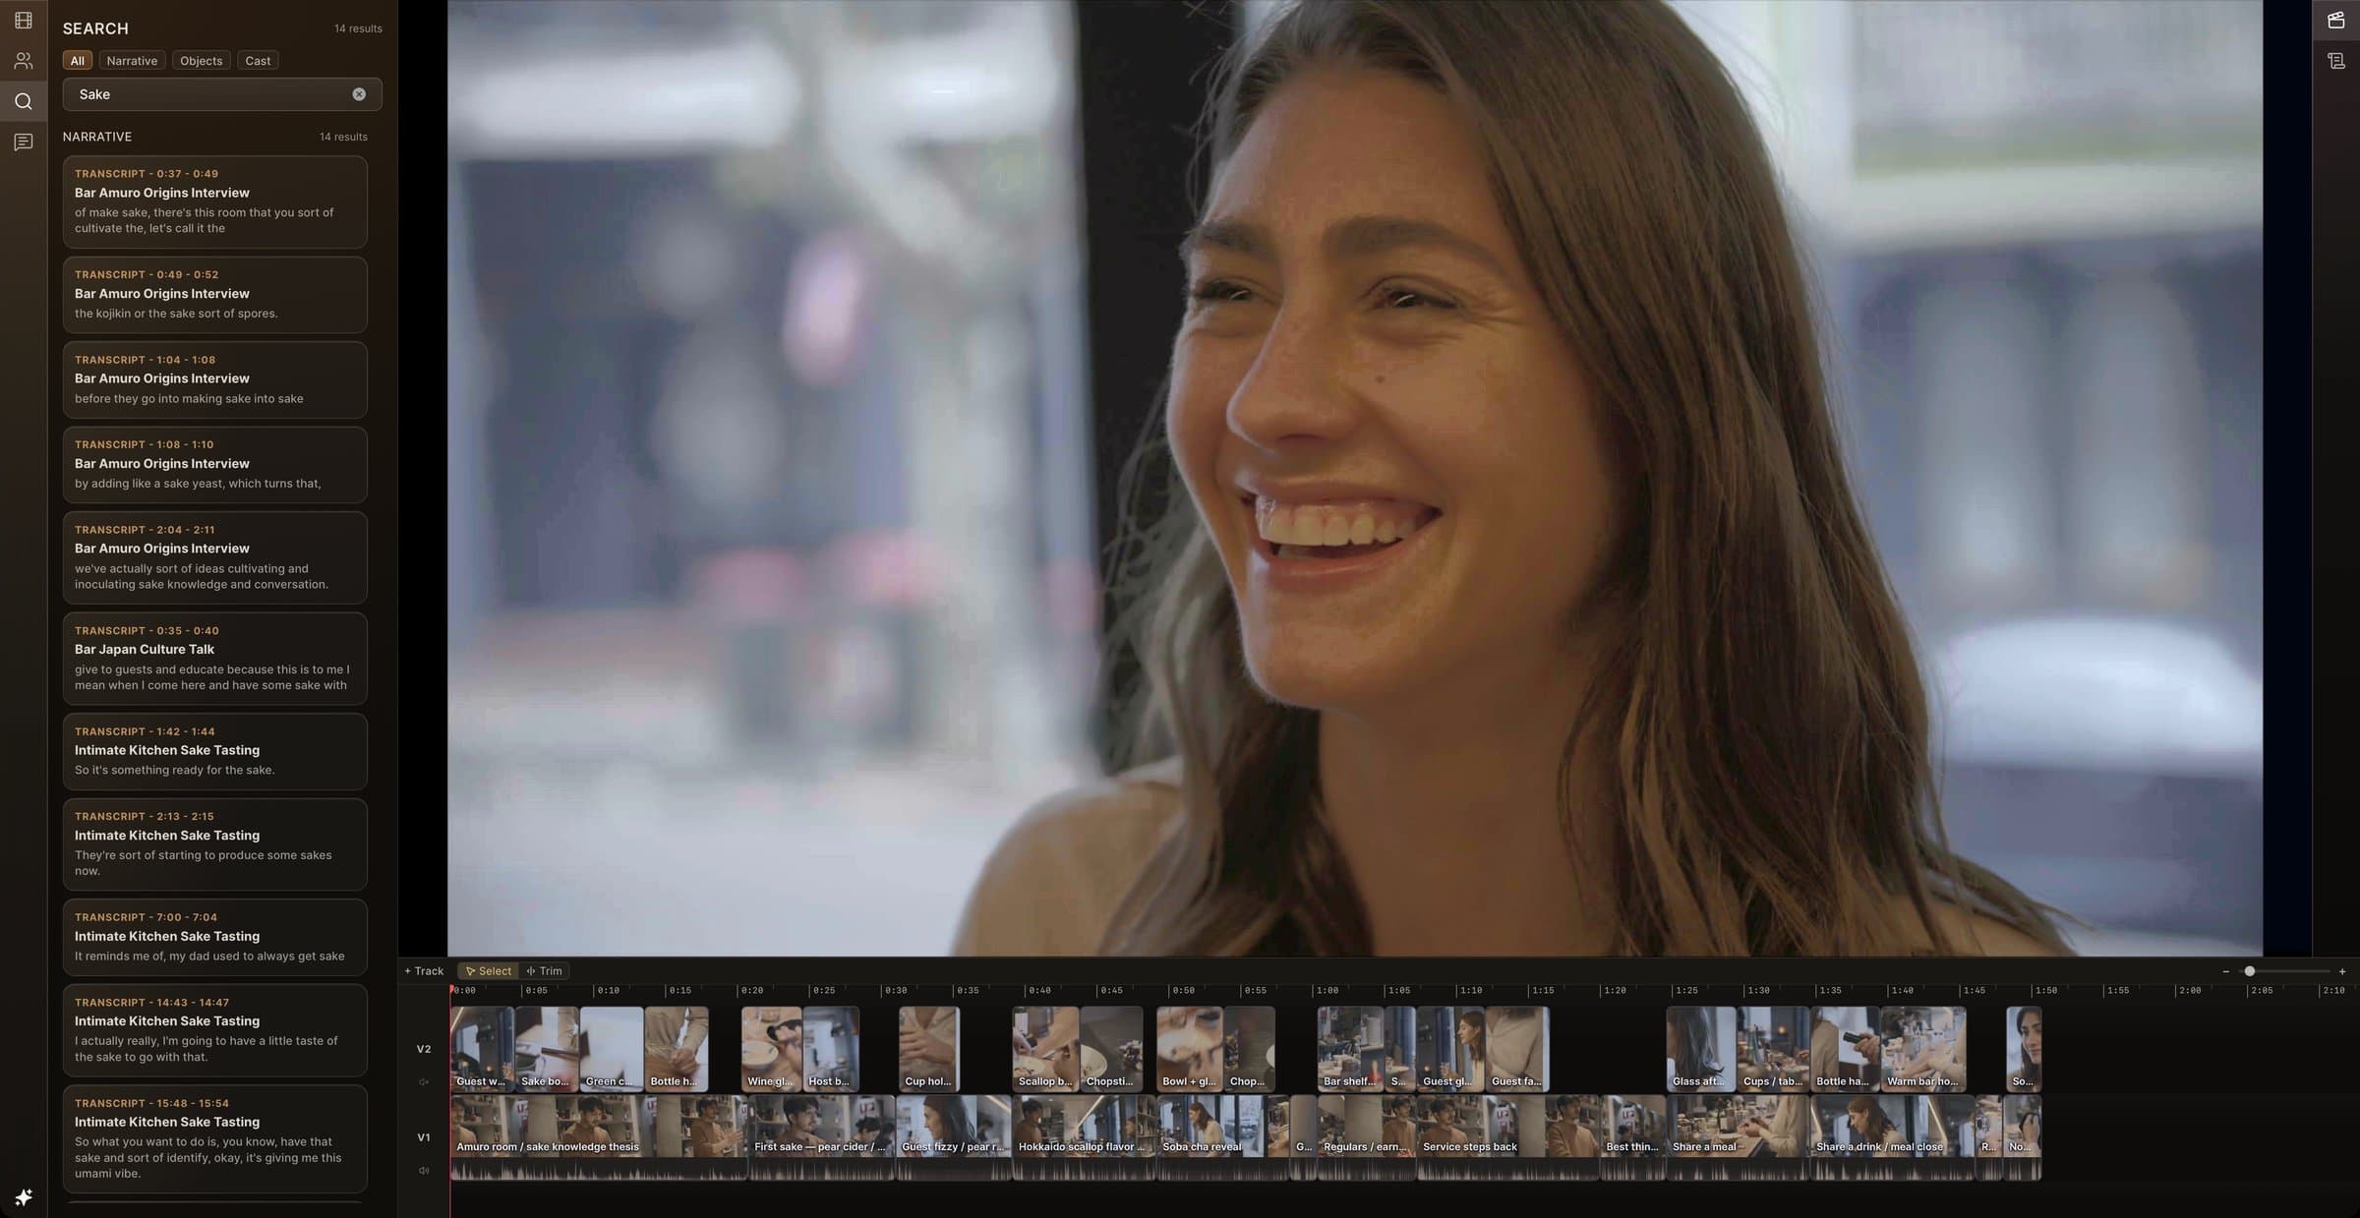Mute the V2 track audio
The height and width of the screenshot is (1218, 2360).
(x=424, y=1081)
